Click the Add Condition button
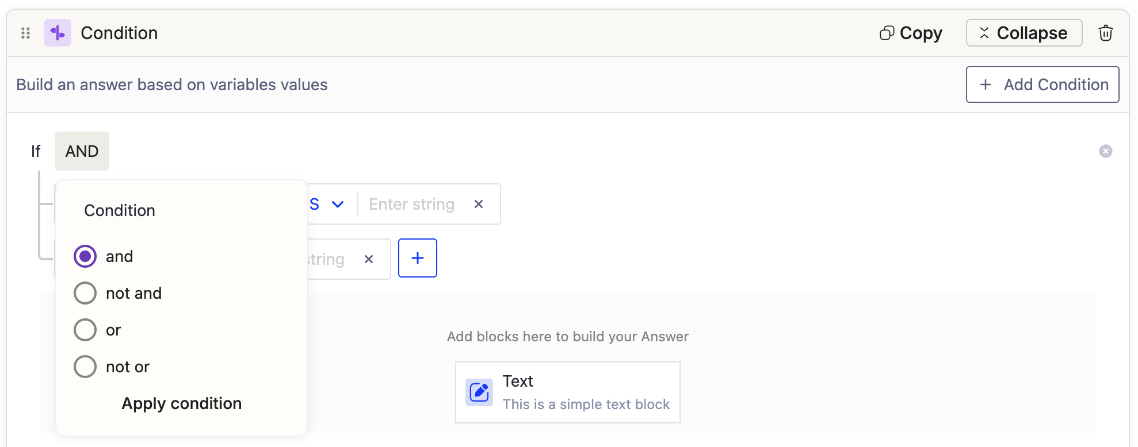This screenshot has width=1138, height=447. [1042, 84]
